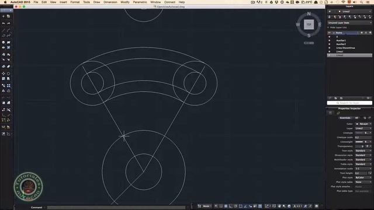The image size is (374, 210).
Task: Open the Apple menu
Action: [5, 2]
